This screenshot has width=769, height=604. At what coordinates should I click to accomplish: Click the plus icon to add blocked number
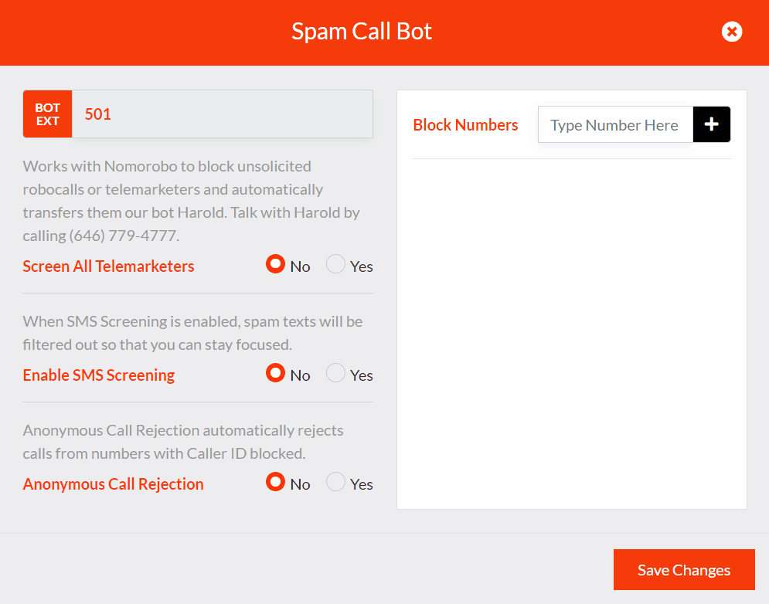pyautogui.click(x=711, y=124)
